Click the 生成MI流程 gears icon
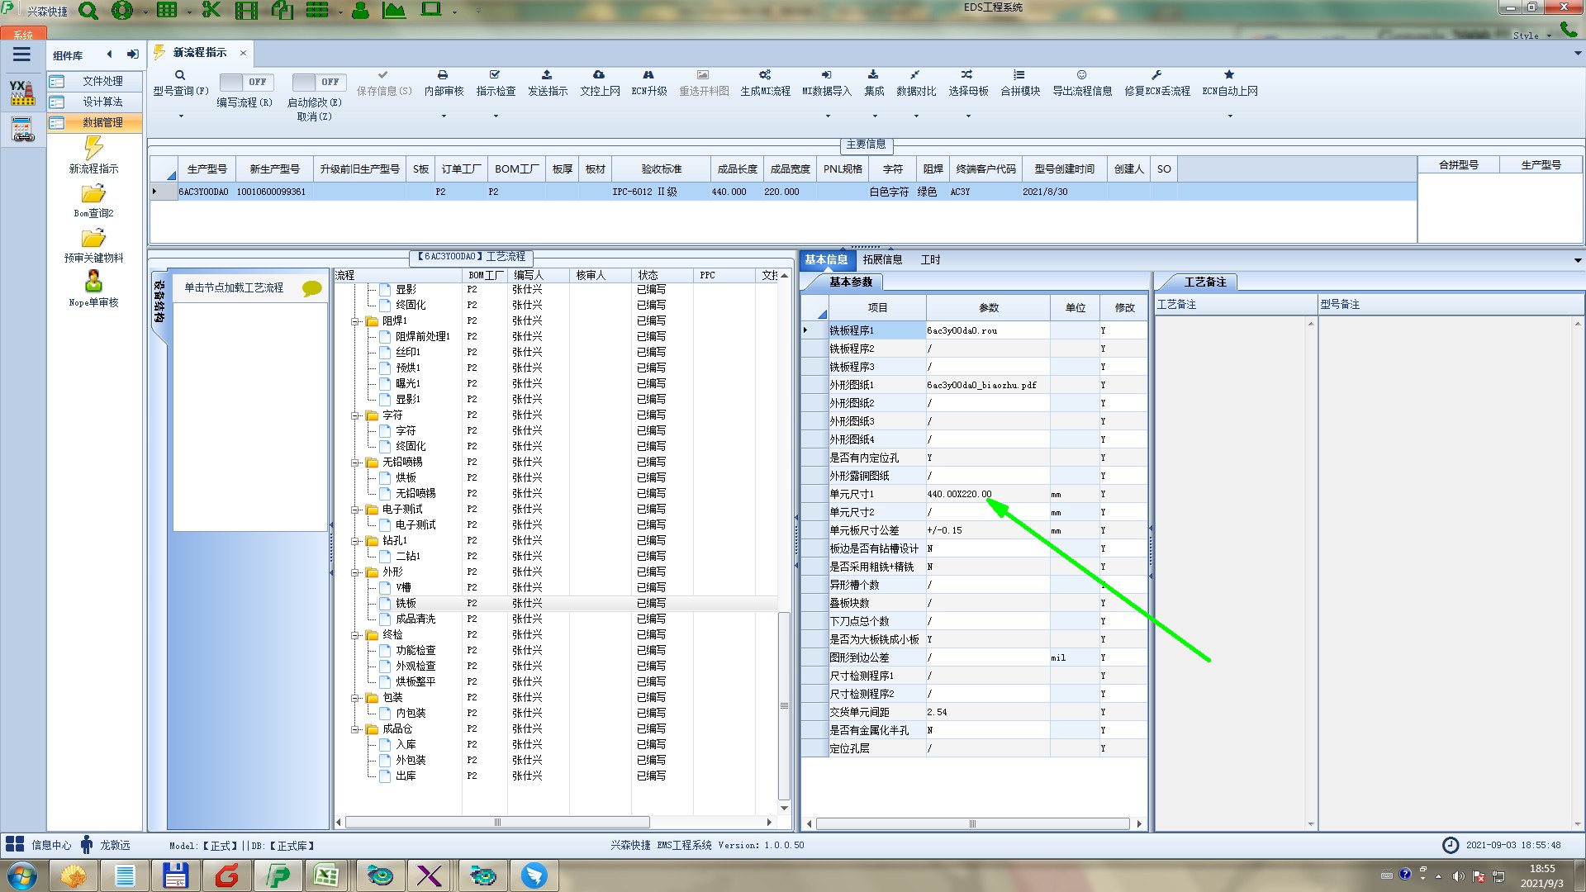This screenshot has width=1586, height=892. click(x=765, y=75)
